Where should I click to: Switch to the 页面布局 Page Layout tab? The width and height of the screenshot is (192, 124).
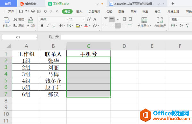coord(94,11)
